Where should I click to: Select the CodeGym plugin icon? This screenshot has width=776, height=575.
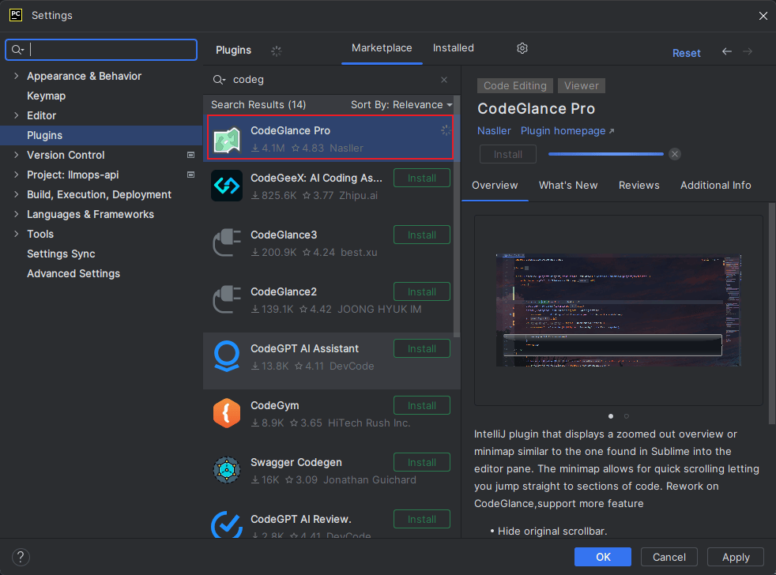(x=227, y=414)
